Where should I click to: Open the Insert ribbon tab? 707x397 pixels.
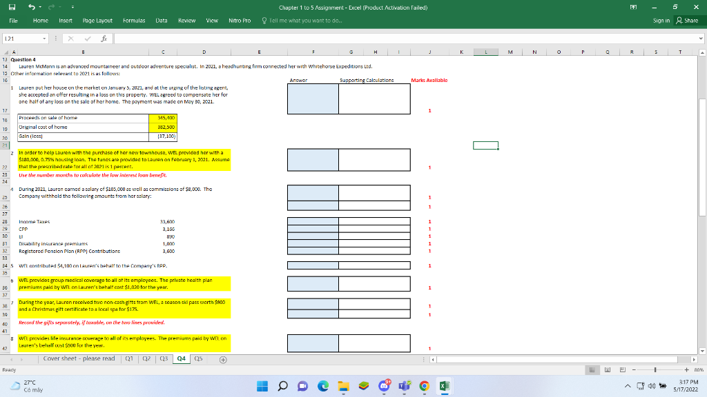point(66,21)
